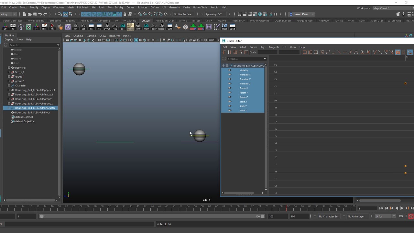Toggle the highlighted orange Graph Editor view option
This screenshot has height=233, width=414.
point(398,52)
